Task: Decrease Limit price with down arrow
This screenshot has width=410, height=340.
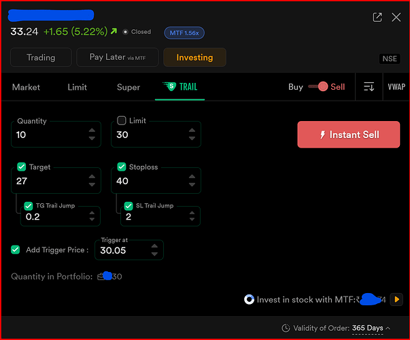Action: (192, 138)
